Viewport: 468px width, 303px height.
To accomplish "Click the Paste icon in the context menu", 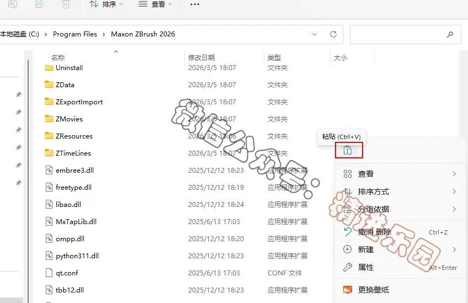I will click(x=348, y=150).
